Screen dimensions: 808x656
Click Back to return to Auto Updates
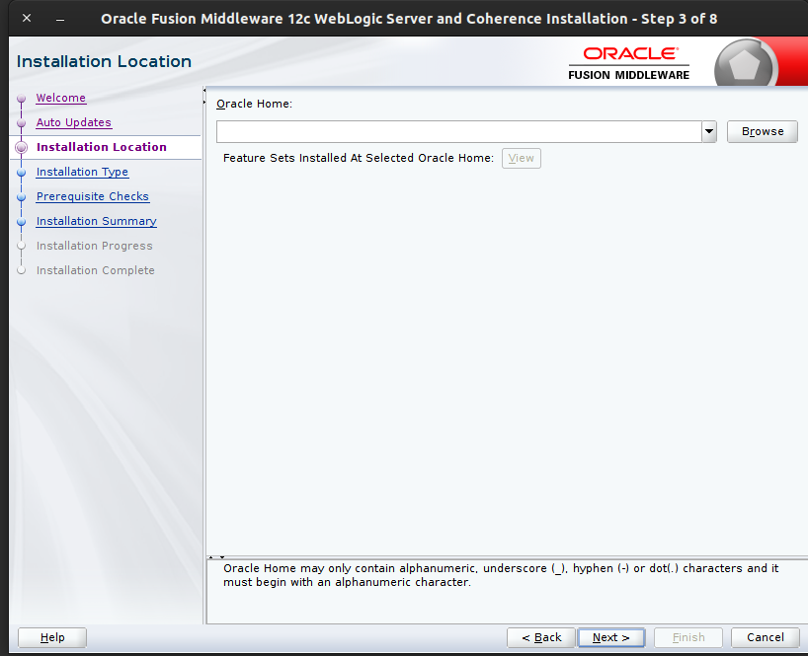click(540, 637)
